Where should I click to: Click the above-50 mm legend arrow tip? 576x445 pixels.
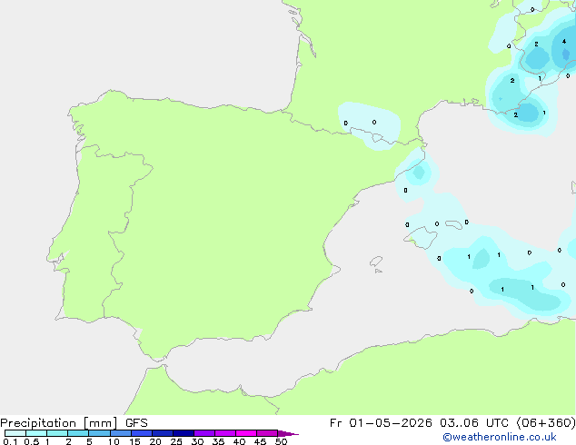pos(288,433)
